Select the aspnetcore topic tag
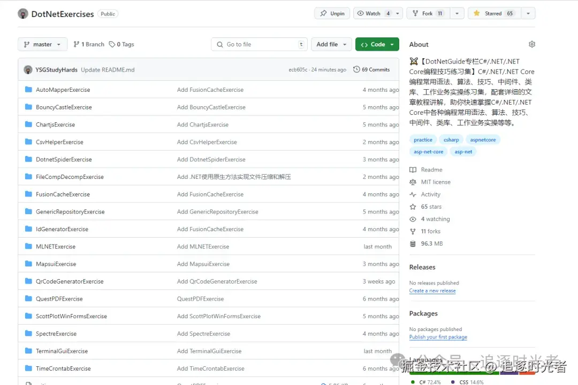578x385 pixels. (483, 140)
